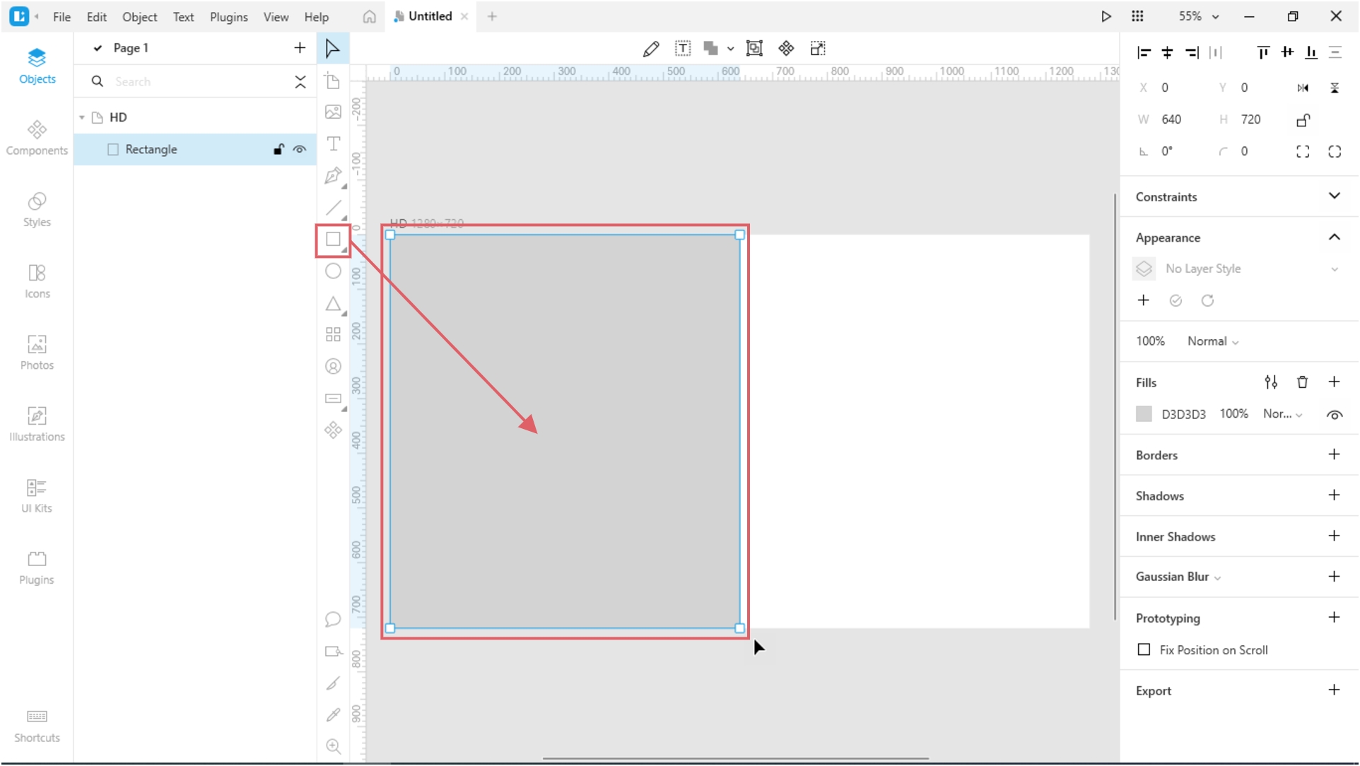Start prototype preview with play button
1360x766 pixels.
click(x=1106, y=16)
